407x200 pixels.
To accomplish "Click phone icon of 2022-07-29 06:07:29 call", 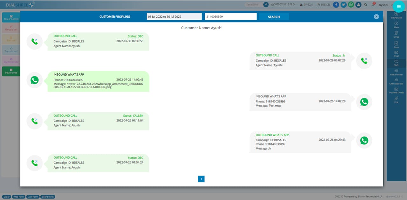I will pyautogui.click(x=364, y=61).
